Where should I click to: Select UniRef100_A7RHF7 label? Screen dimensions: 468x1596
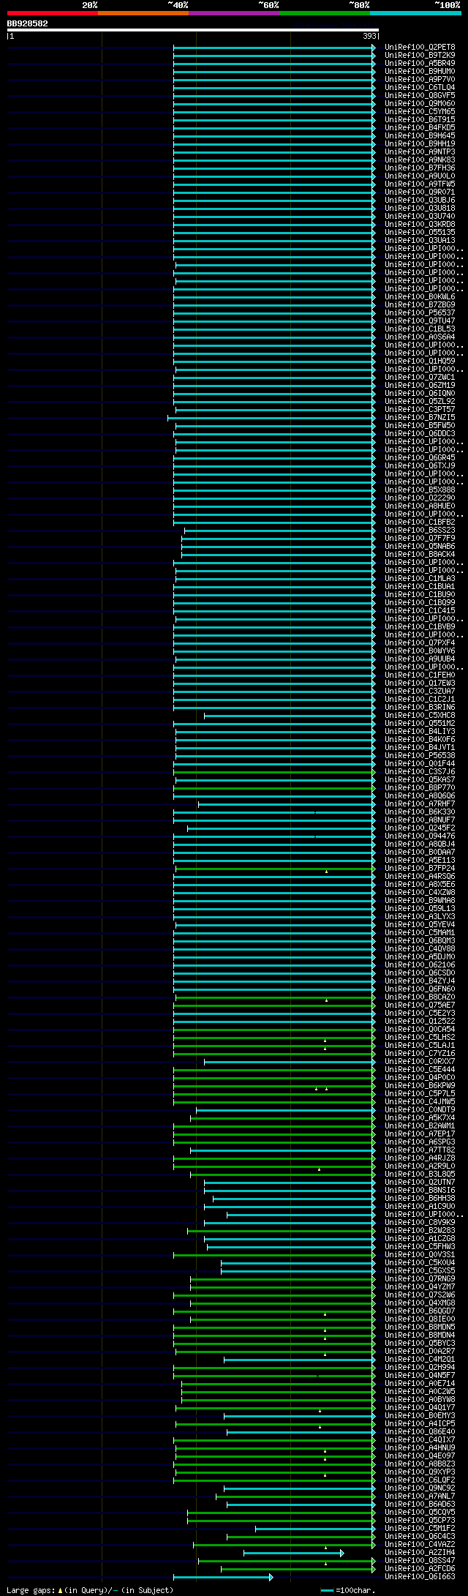pyautogui.click(x=420, y=804)
